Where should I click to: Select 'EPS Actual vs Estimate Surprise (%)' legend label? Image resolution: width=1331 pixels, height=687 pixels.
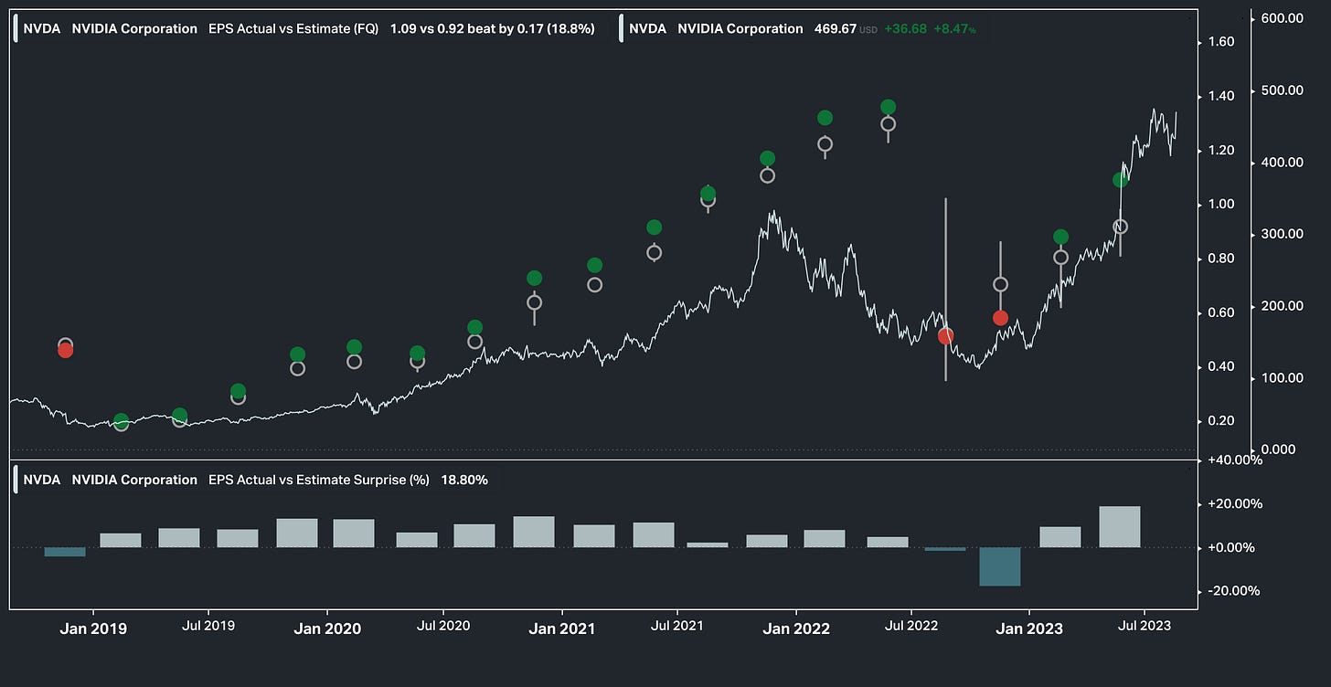click(319, 480)
